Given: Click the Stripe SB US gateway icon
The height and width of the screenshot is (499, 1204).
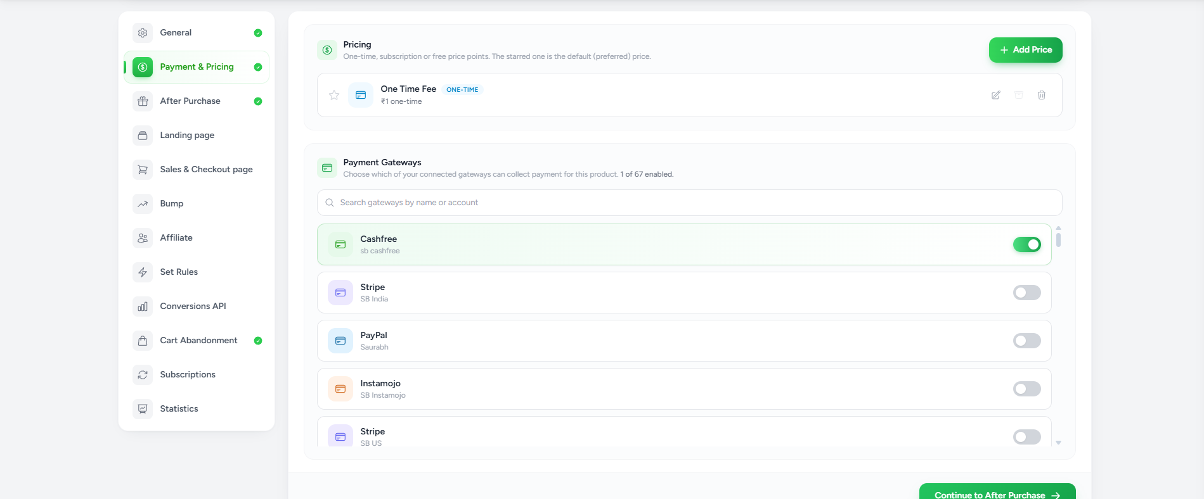Looking at the screenshot, I should [340, 436].
